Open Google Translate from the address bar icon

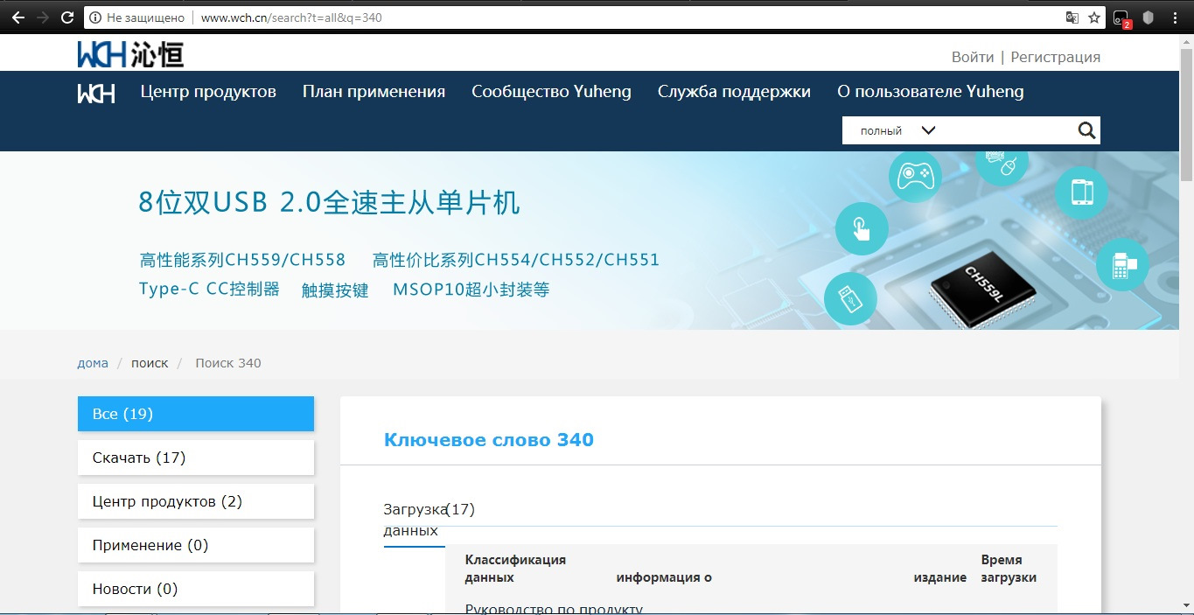[1072, 17]
